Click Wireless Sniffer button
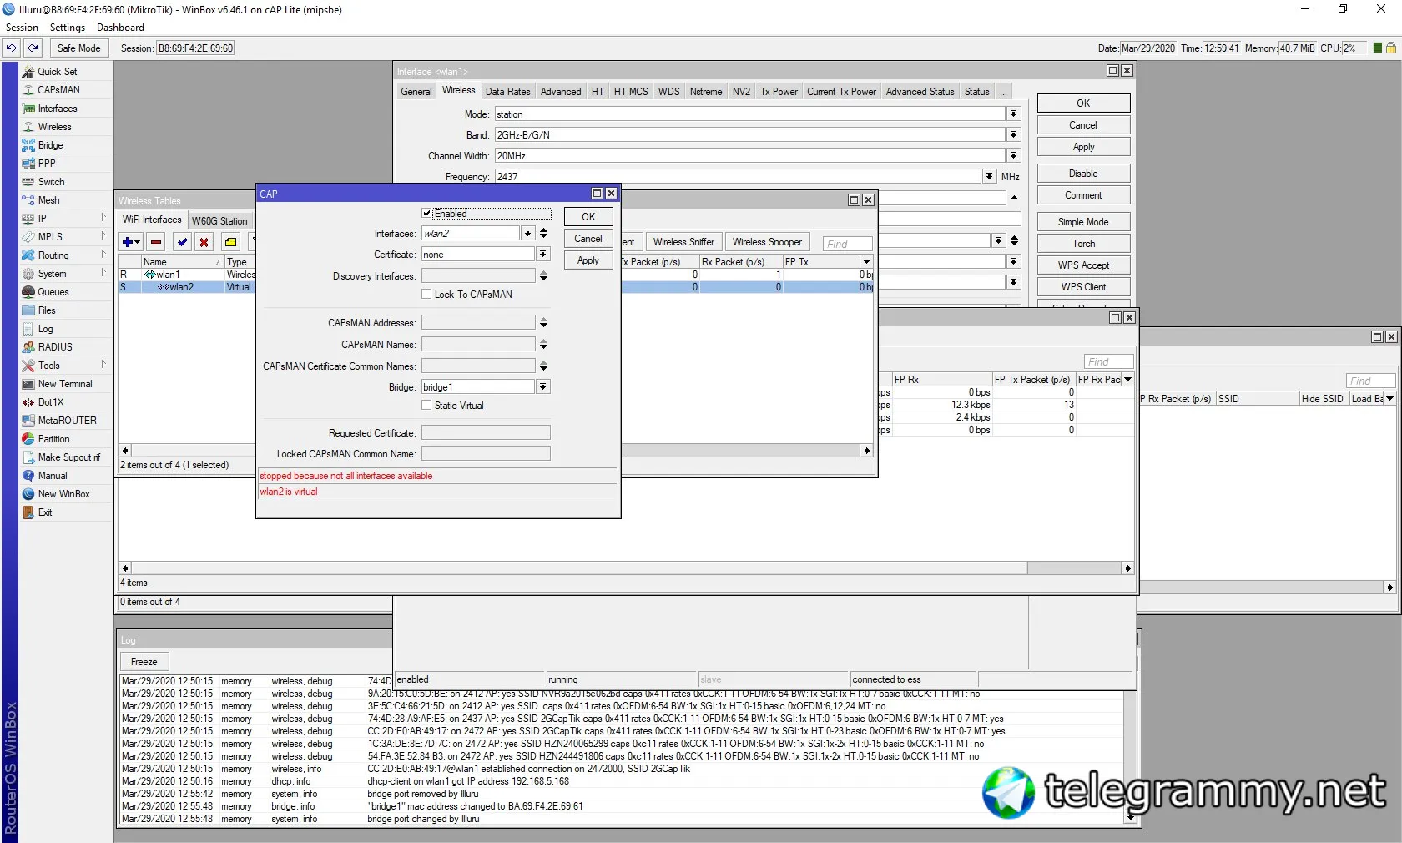 (x=683, y=242)
